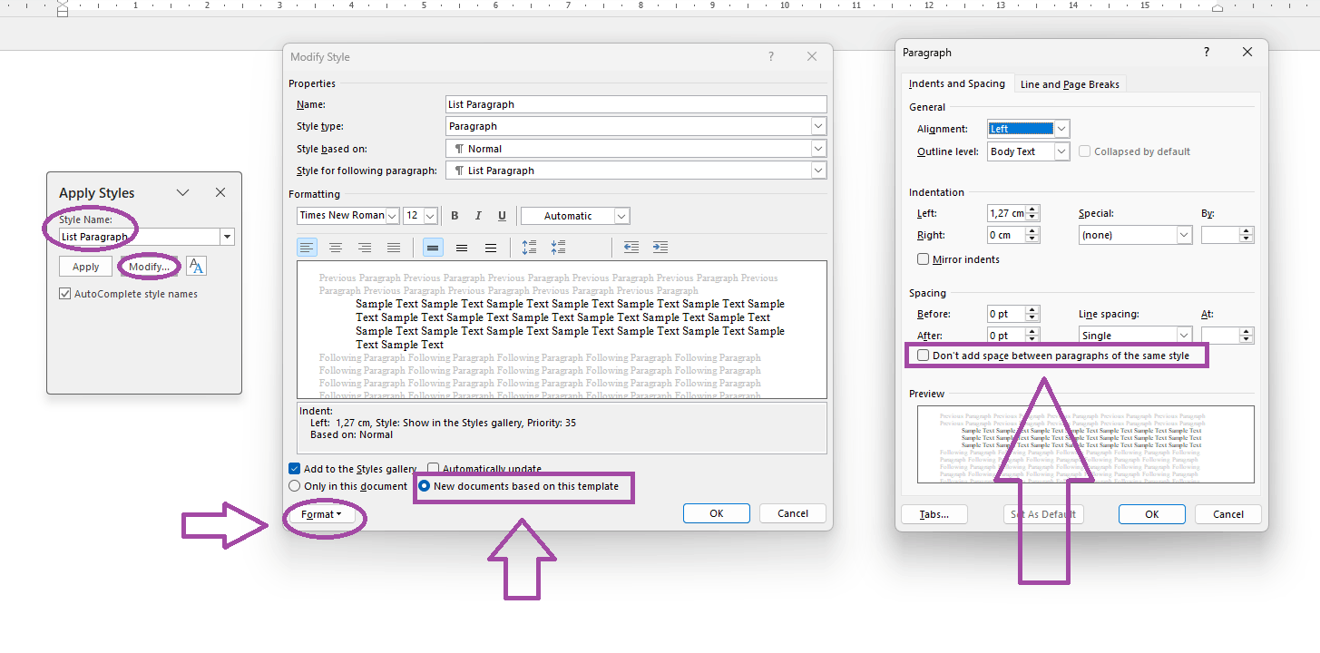Close the Modify Style dialog
Viewport: 1320px width, 653px height.
[812, 56]
